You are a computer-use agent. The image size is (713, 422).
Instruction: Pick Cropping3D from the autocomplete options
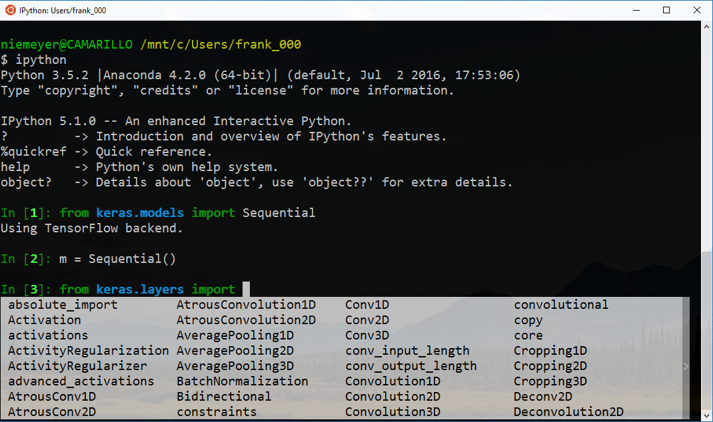[x=550, y=381]
